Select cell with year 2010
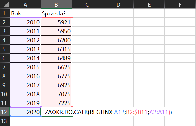The height and width of the screenshot is (126, 196). click(x=25, y=22)
